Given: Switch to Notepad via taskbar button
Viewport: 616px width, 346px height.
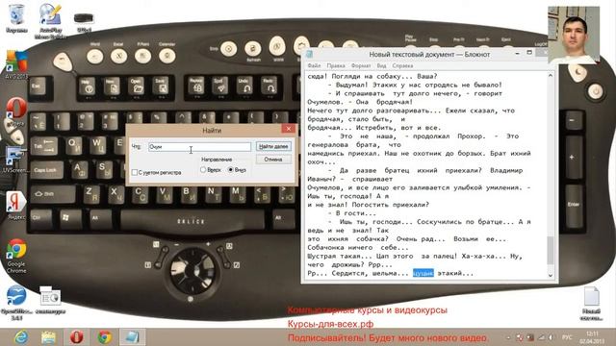Looking at the screenshot, I should (x=132, y=337).
